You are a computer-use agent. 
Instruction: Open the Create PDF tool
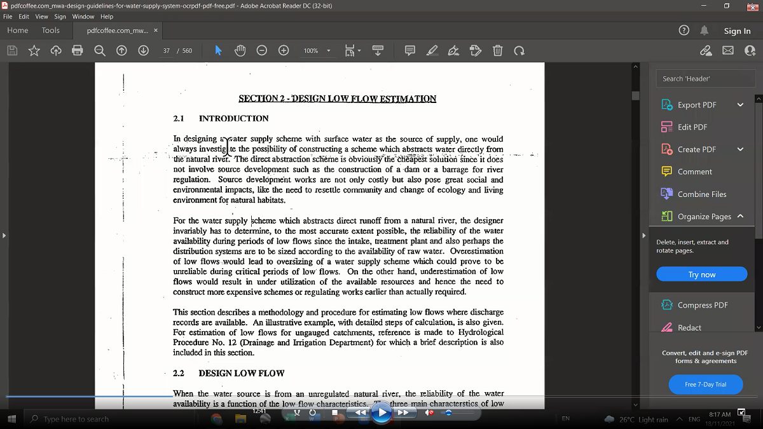pyautogui.click(x=696, y=149)
